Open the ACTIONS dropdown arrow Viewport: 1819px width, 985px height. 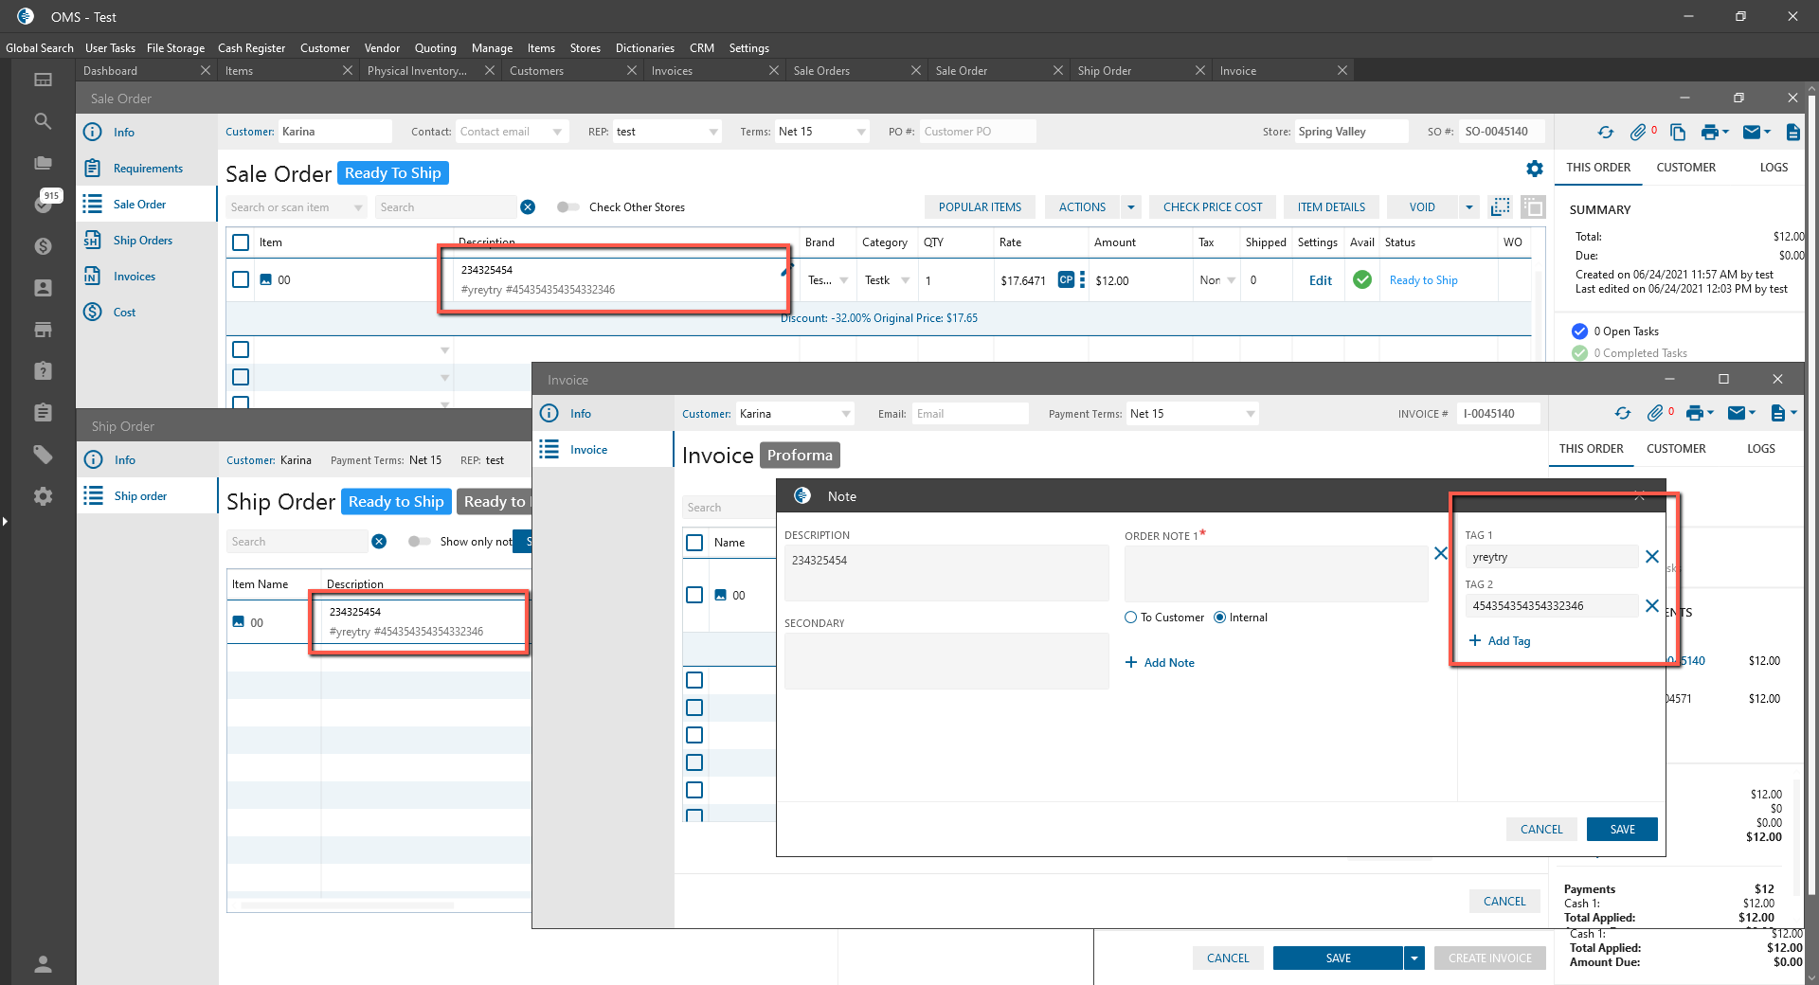pos(1130,207)
